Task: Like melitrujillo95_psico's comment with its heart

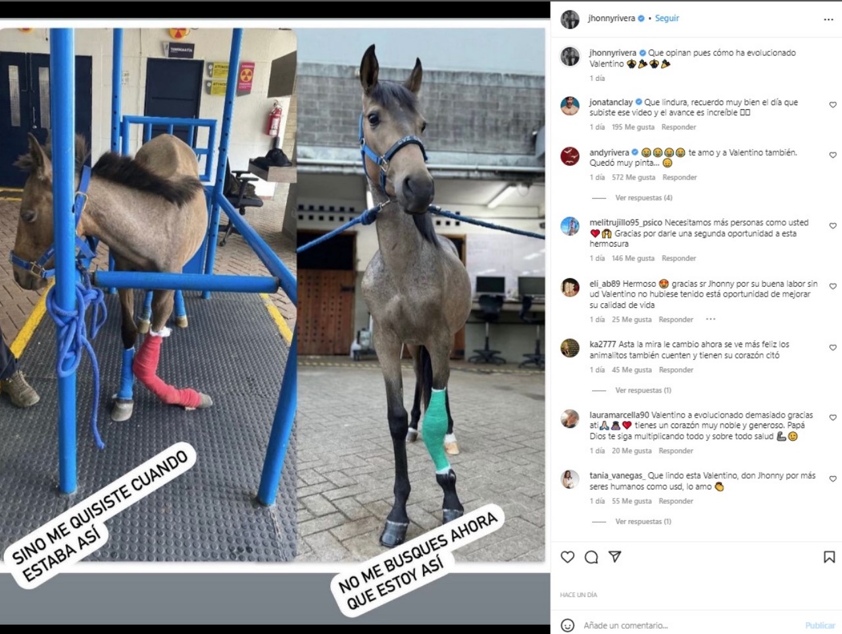Action: (x=833, y=226)
